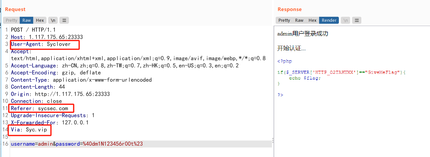Image resolution: width=430 pixels, height=157 pixels.
Task: Switch Response view to Hex tab
Action: pos(312,20)
